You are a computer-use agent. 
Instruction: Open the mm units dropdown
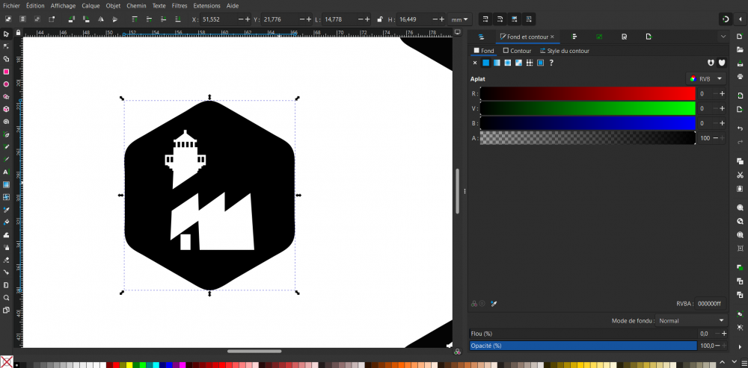pyautogui.click(x=459, y=19)
